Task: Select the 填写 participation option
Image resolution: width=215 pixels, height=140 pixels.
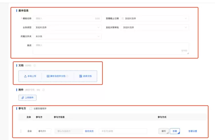Action: click(x=163, y=131)
